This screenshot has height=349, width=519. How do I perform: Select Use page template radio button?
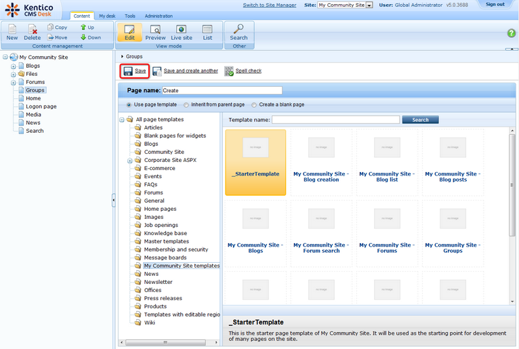129,105
